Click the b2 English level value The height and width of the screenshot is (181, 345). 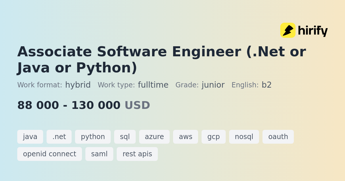[267, 85]
